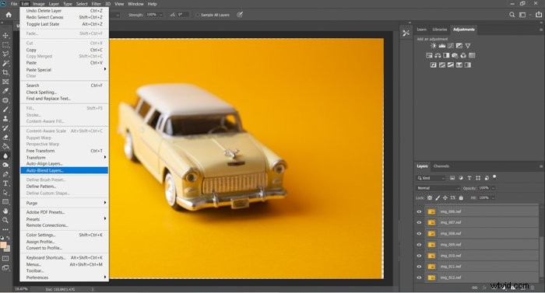Select the Type tool

[x=5, y=183]
